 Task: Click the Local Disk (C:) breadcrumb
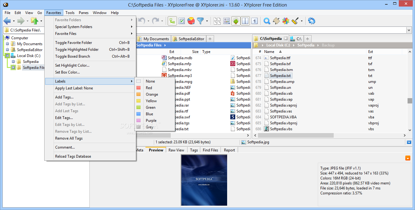(278, 45)
